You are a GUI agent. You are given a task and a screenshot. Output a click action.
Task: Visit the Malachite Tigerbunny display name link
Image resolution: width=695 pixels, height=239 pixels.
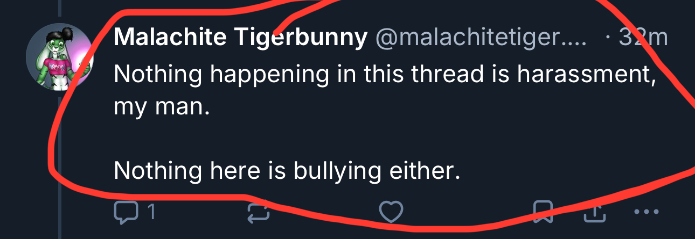click(x=240, y=38)
